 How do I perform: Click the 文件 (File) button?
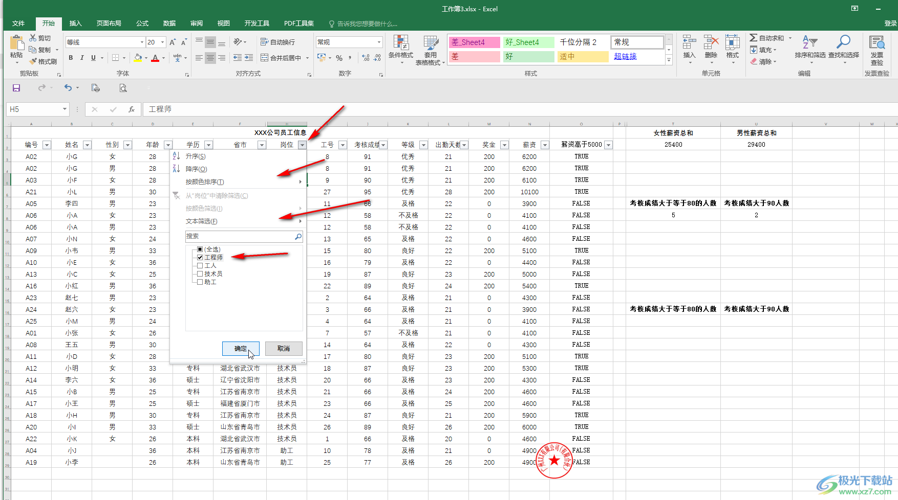pos(18,24)
